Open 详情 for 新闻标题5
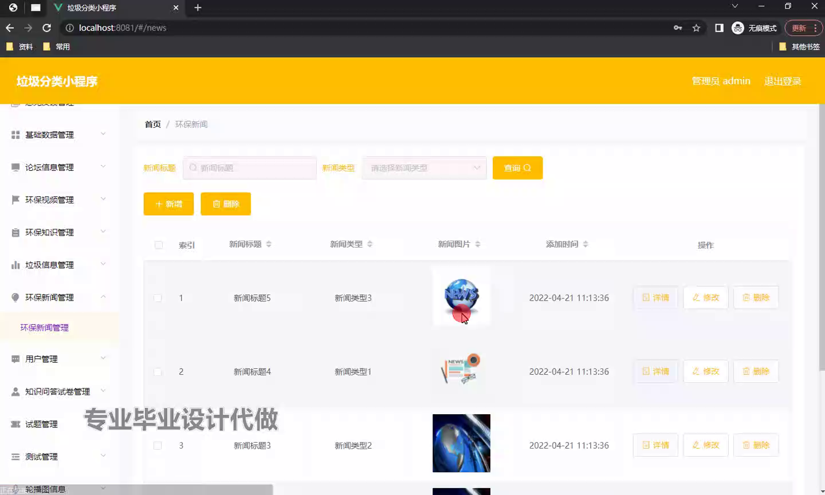The image size is (825, 495). (655, 298)
